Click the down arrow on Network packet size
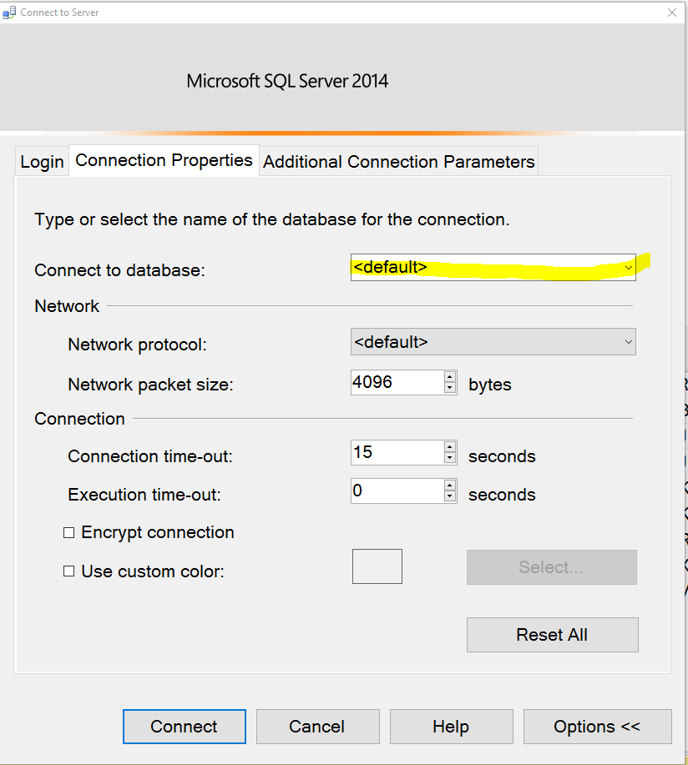Image resolution: width=688 pixels, height=765 pixels. (x=450, y=387)
